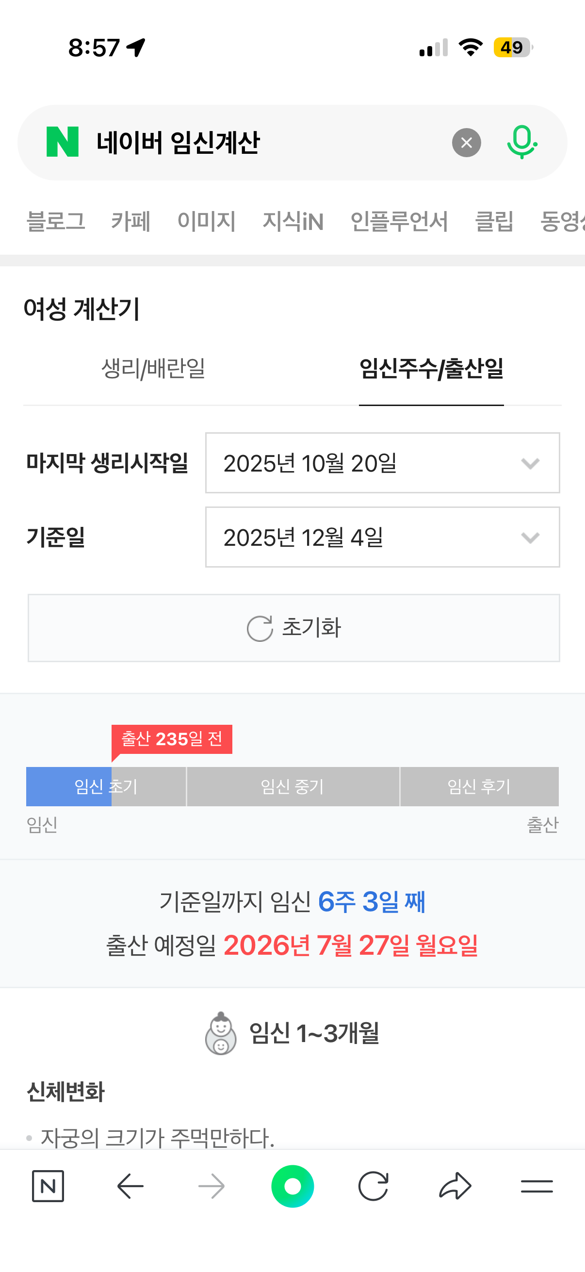Viewport: 585px width, 1272px height.
Task: Select the 임신주수/출산일 tab
Action: 431,368
